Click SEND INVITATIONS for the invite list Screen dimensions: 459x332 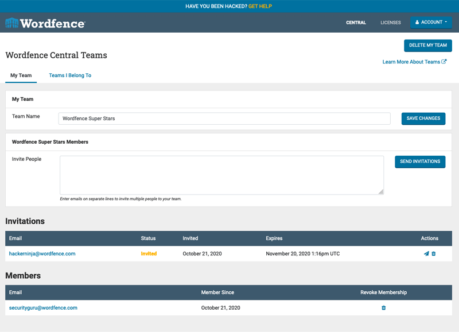pyautogui.click(x=420, y=161)
